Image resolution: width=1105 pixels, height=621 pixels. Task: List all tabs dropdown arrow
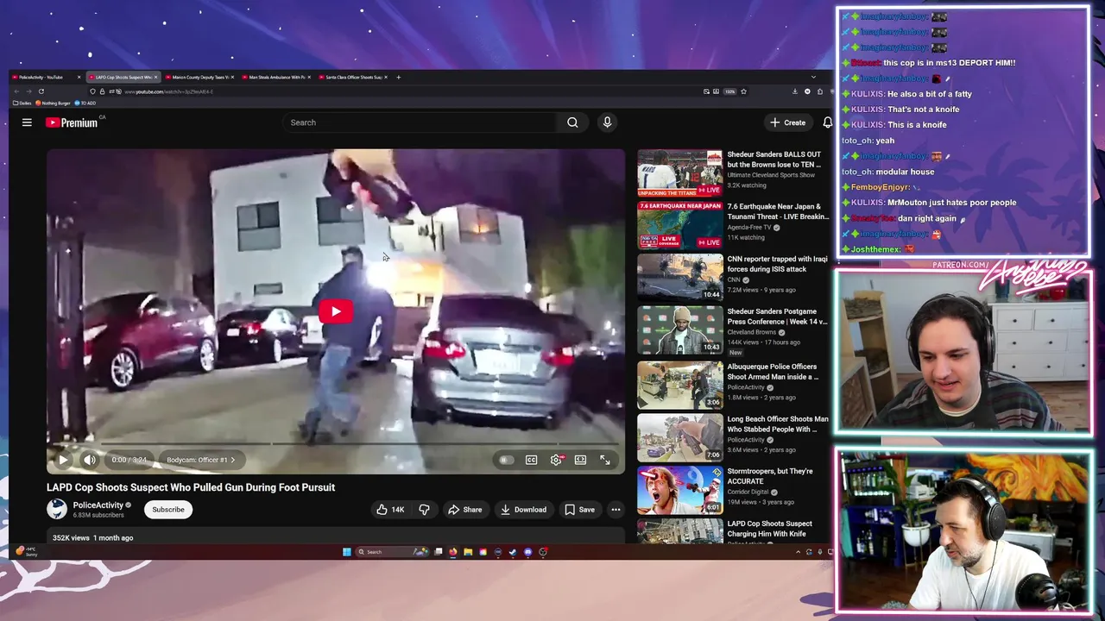pos(813,77)
